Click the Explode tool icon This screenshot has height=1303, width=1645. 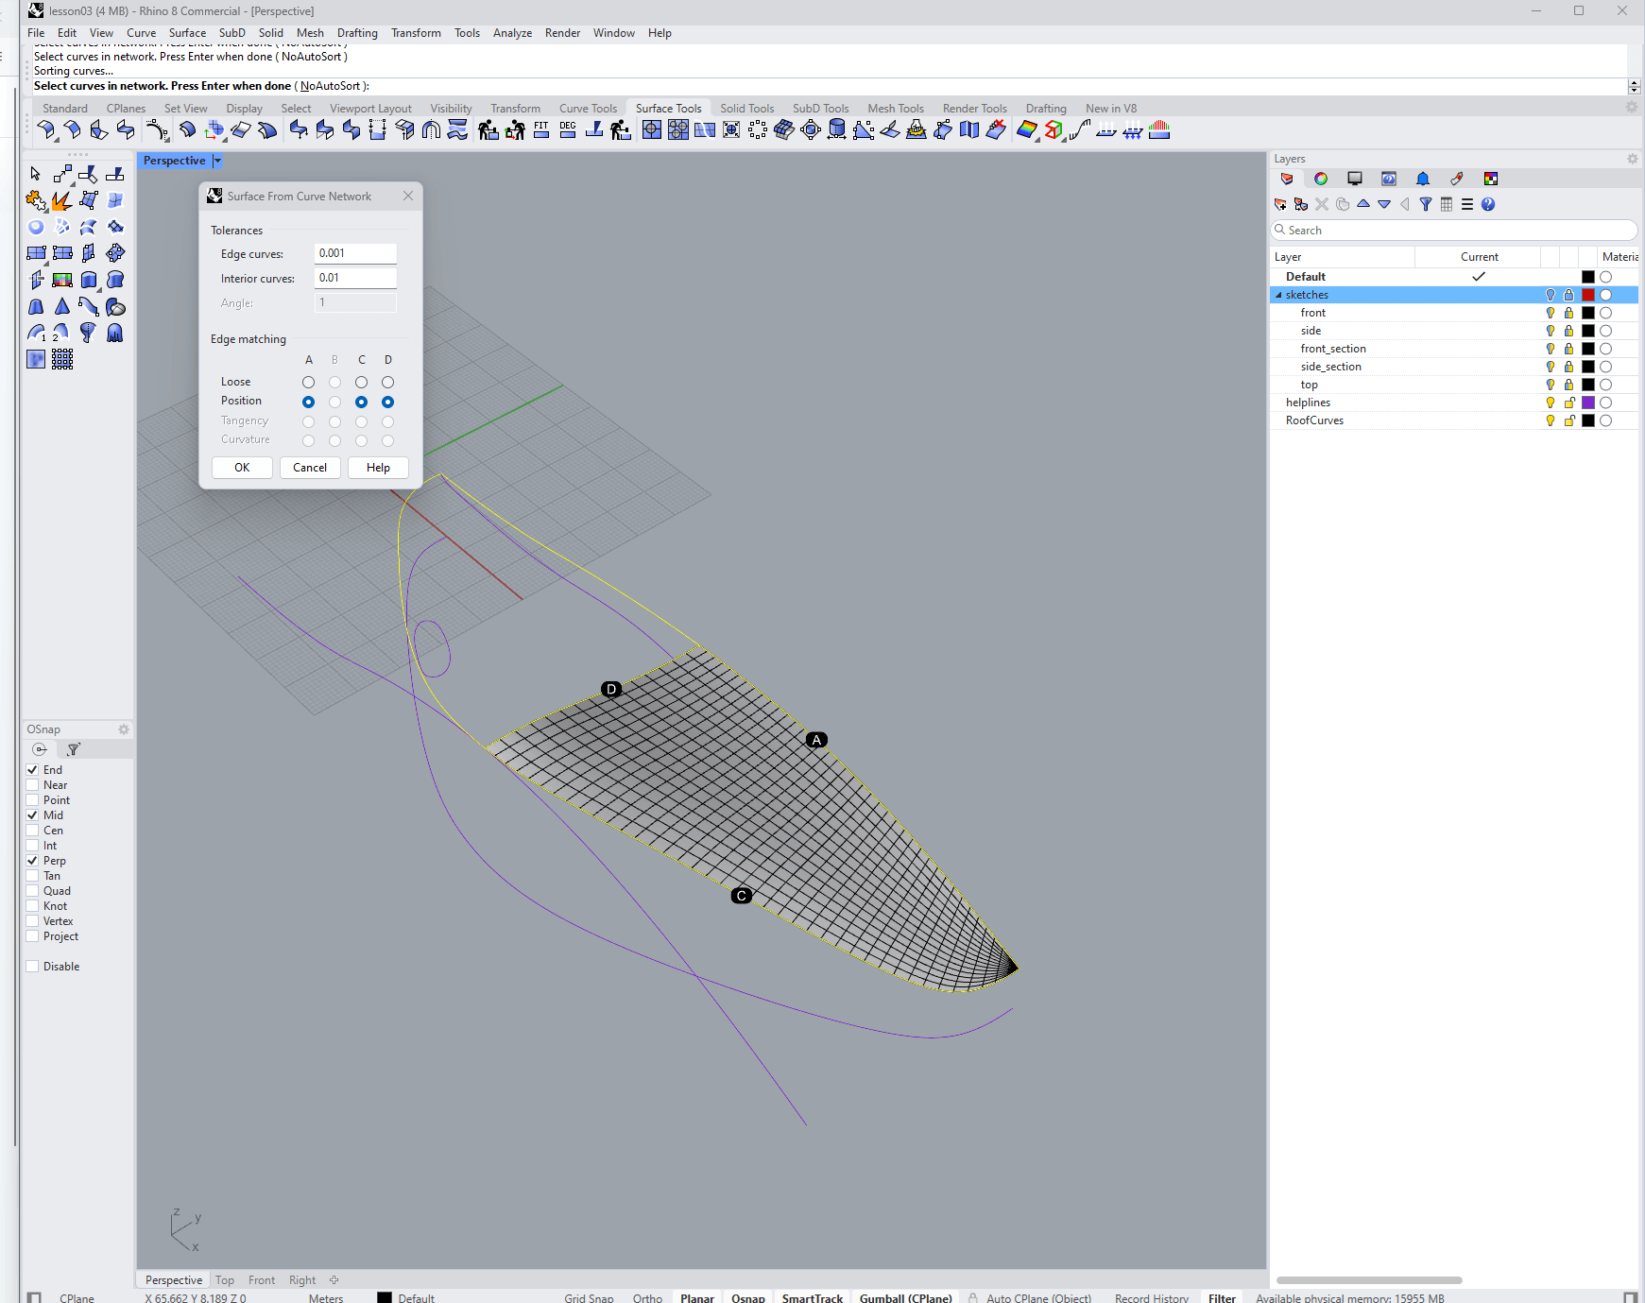pos(61,200)
